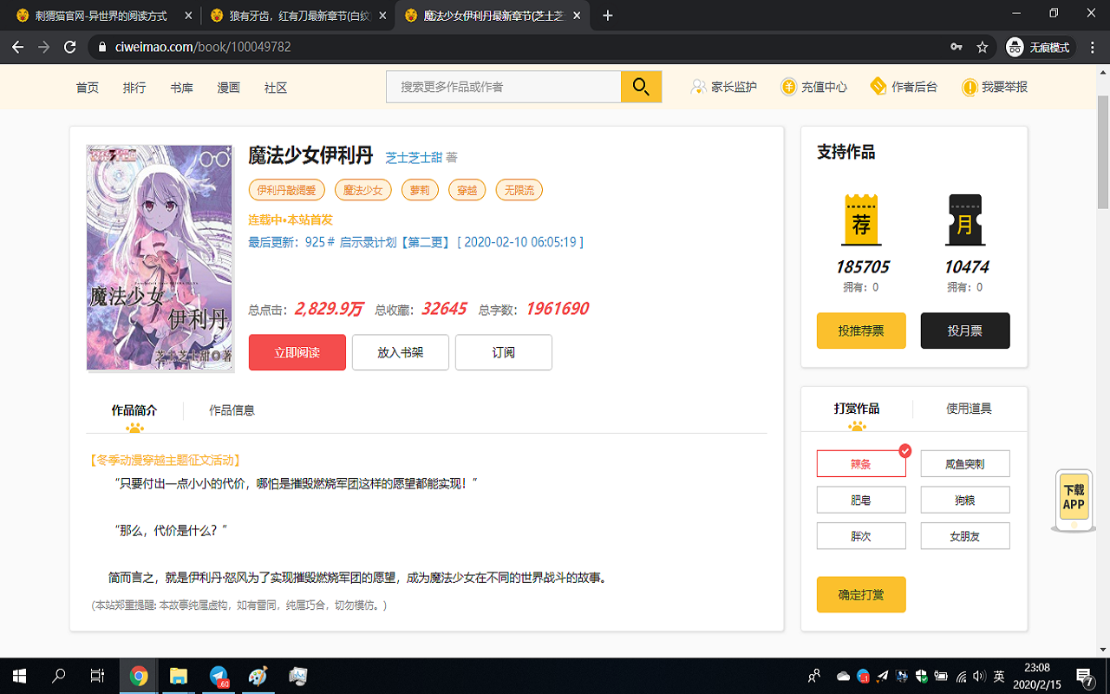Go to 首页 home in nav
Viewport: 1110px width, 694px height.
pyautogui.click(x=88, y=88)
